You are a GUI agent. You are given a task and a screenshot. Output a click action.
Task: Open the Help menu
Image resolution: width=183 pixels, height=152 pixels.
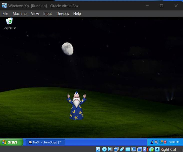tap(77, 14)
